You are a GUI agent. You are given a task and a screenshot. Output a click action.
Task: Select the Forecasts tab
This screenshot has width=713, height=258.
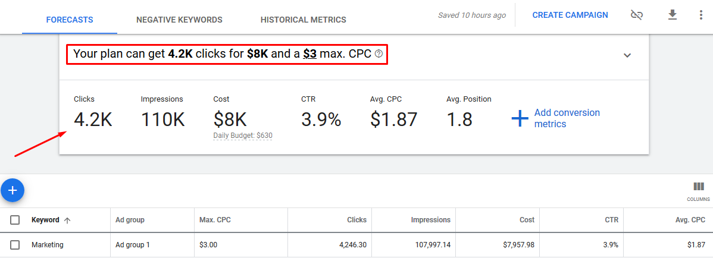(x=70, y=20)
